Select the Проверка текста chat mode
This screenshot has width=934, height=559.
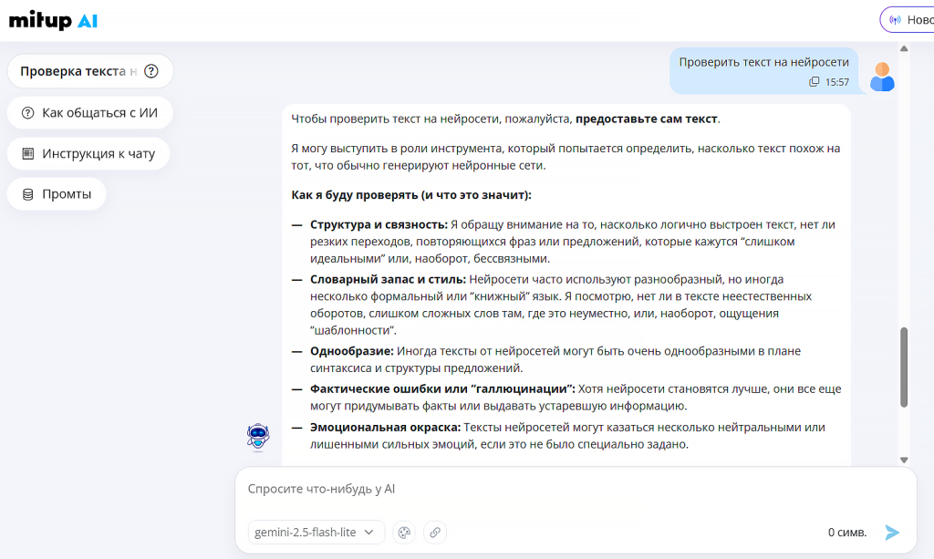pyautogui.click(x=90, y=71)
